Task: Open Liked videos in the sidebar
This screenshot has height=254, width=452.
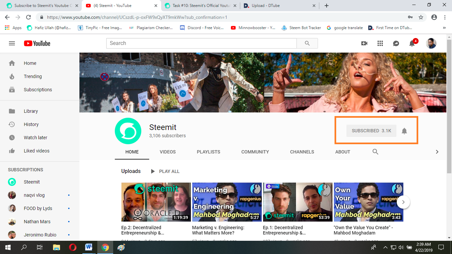Action: (40, 151)
